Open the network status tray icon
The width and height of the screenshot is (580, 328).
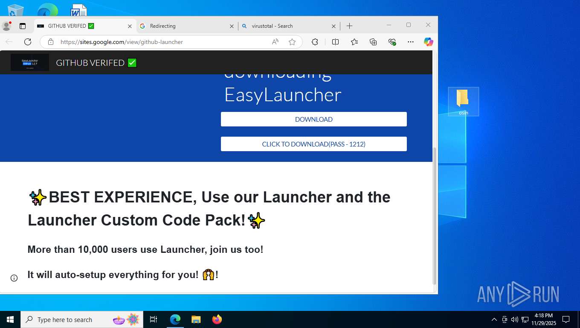(525, 319)
